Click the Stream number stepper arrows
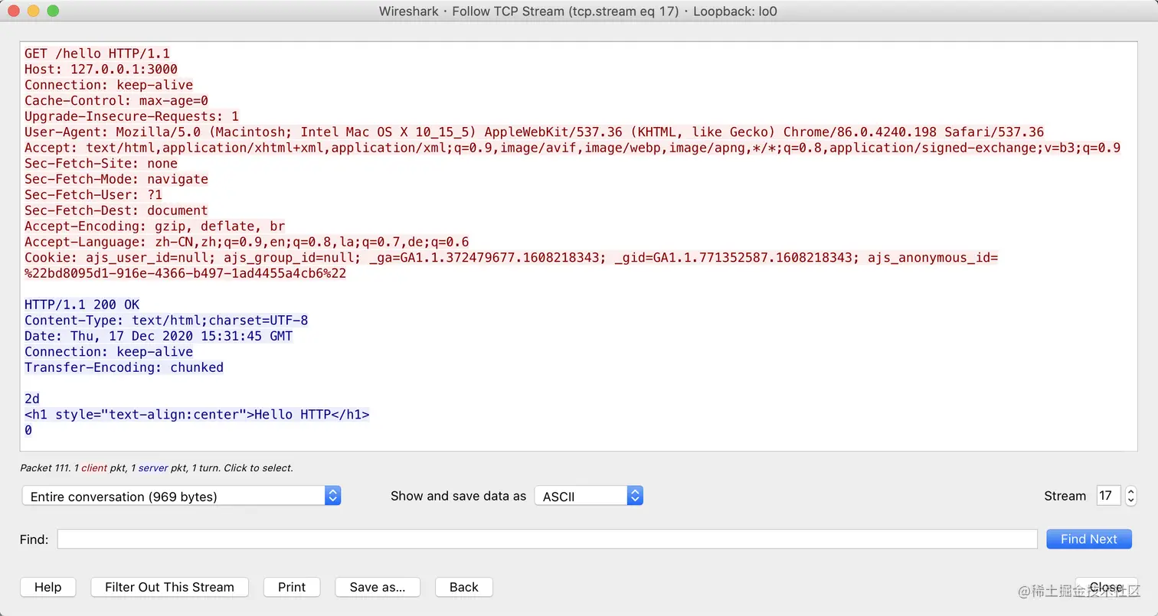The image size is (1158, 616). [1131, 496]
